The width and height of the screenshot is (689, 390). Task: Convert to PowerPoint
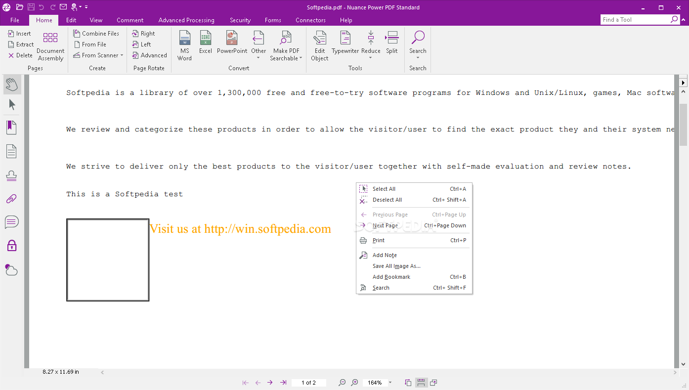pyautogui.click(x=232, y=43)
